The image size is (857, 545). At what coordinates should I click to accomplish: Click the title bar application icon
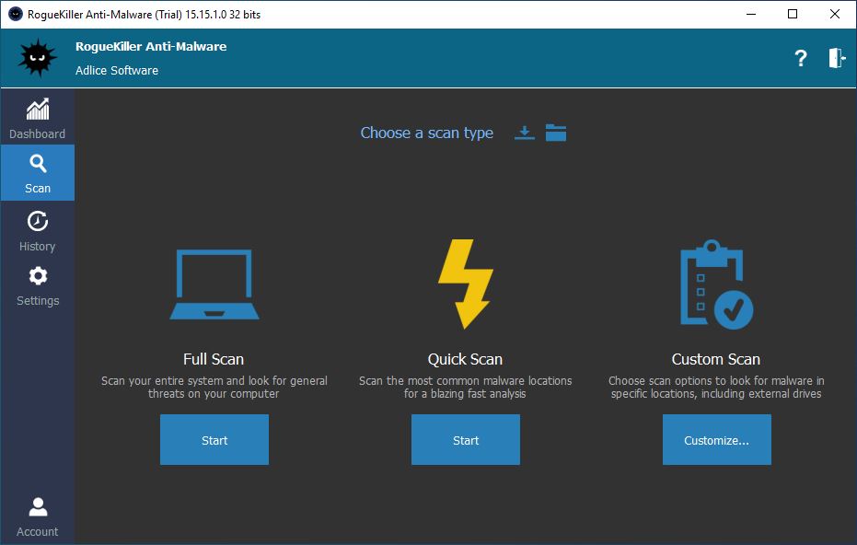click(x=16, y=14)
